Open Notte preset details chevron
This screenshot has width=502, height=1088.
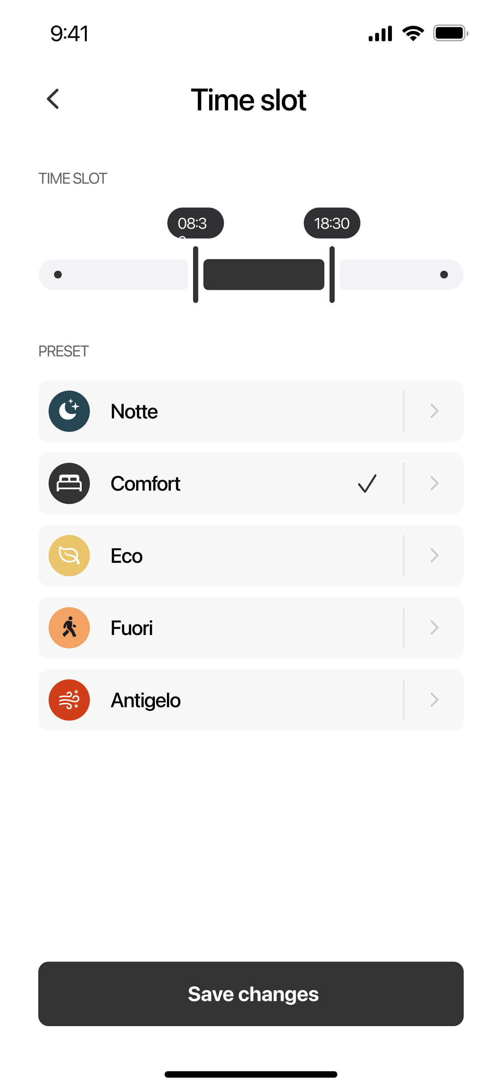(x=434, y=411)
